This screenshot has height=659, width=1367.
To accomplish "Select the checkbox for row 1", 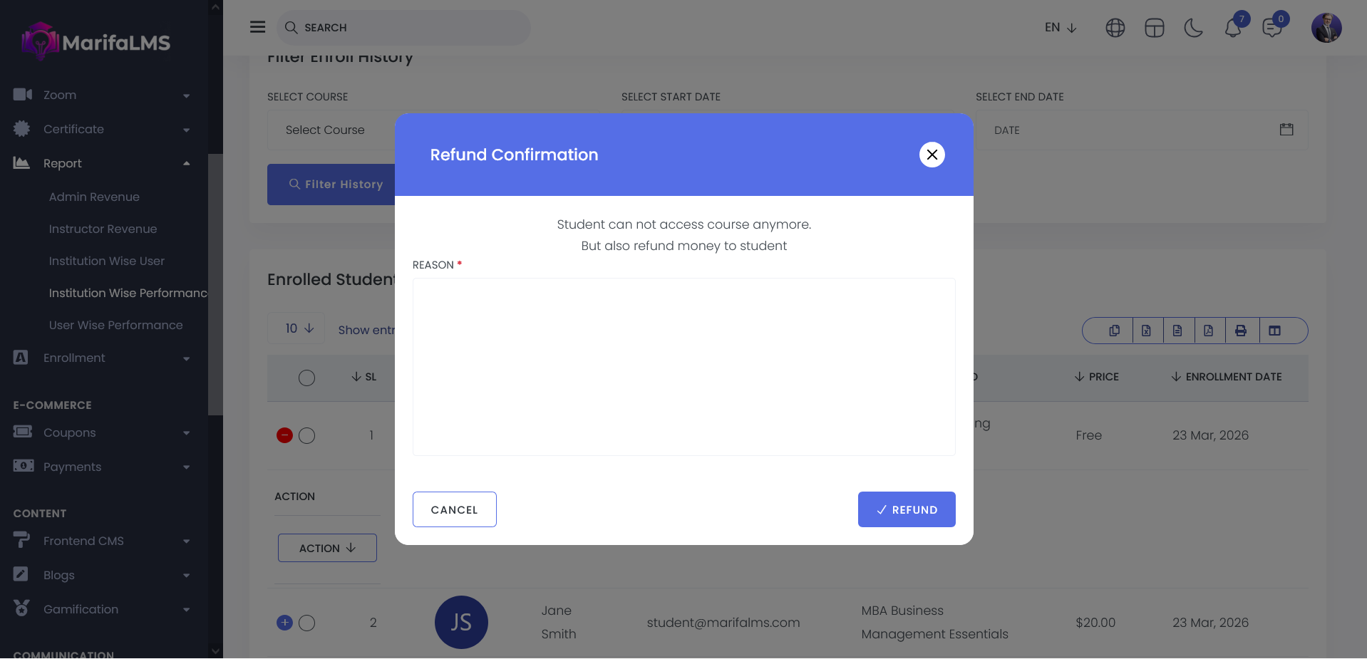I will (306, 435).
